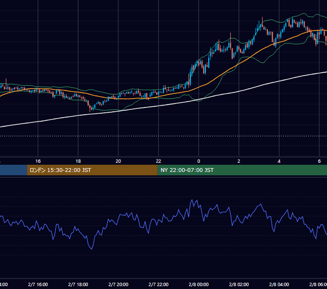Click the 2/7 18:00 date label
The image size is (327, 289).
pyautogui.click(x=78, y=284)
